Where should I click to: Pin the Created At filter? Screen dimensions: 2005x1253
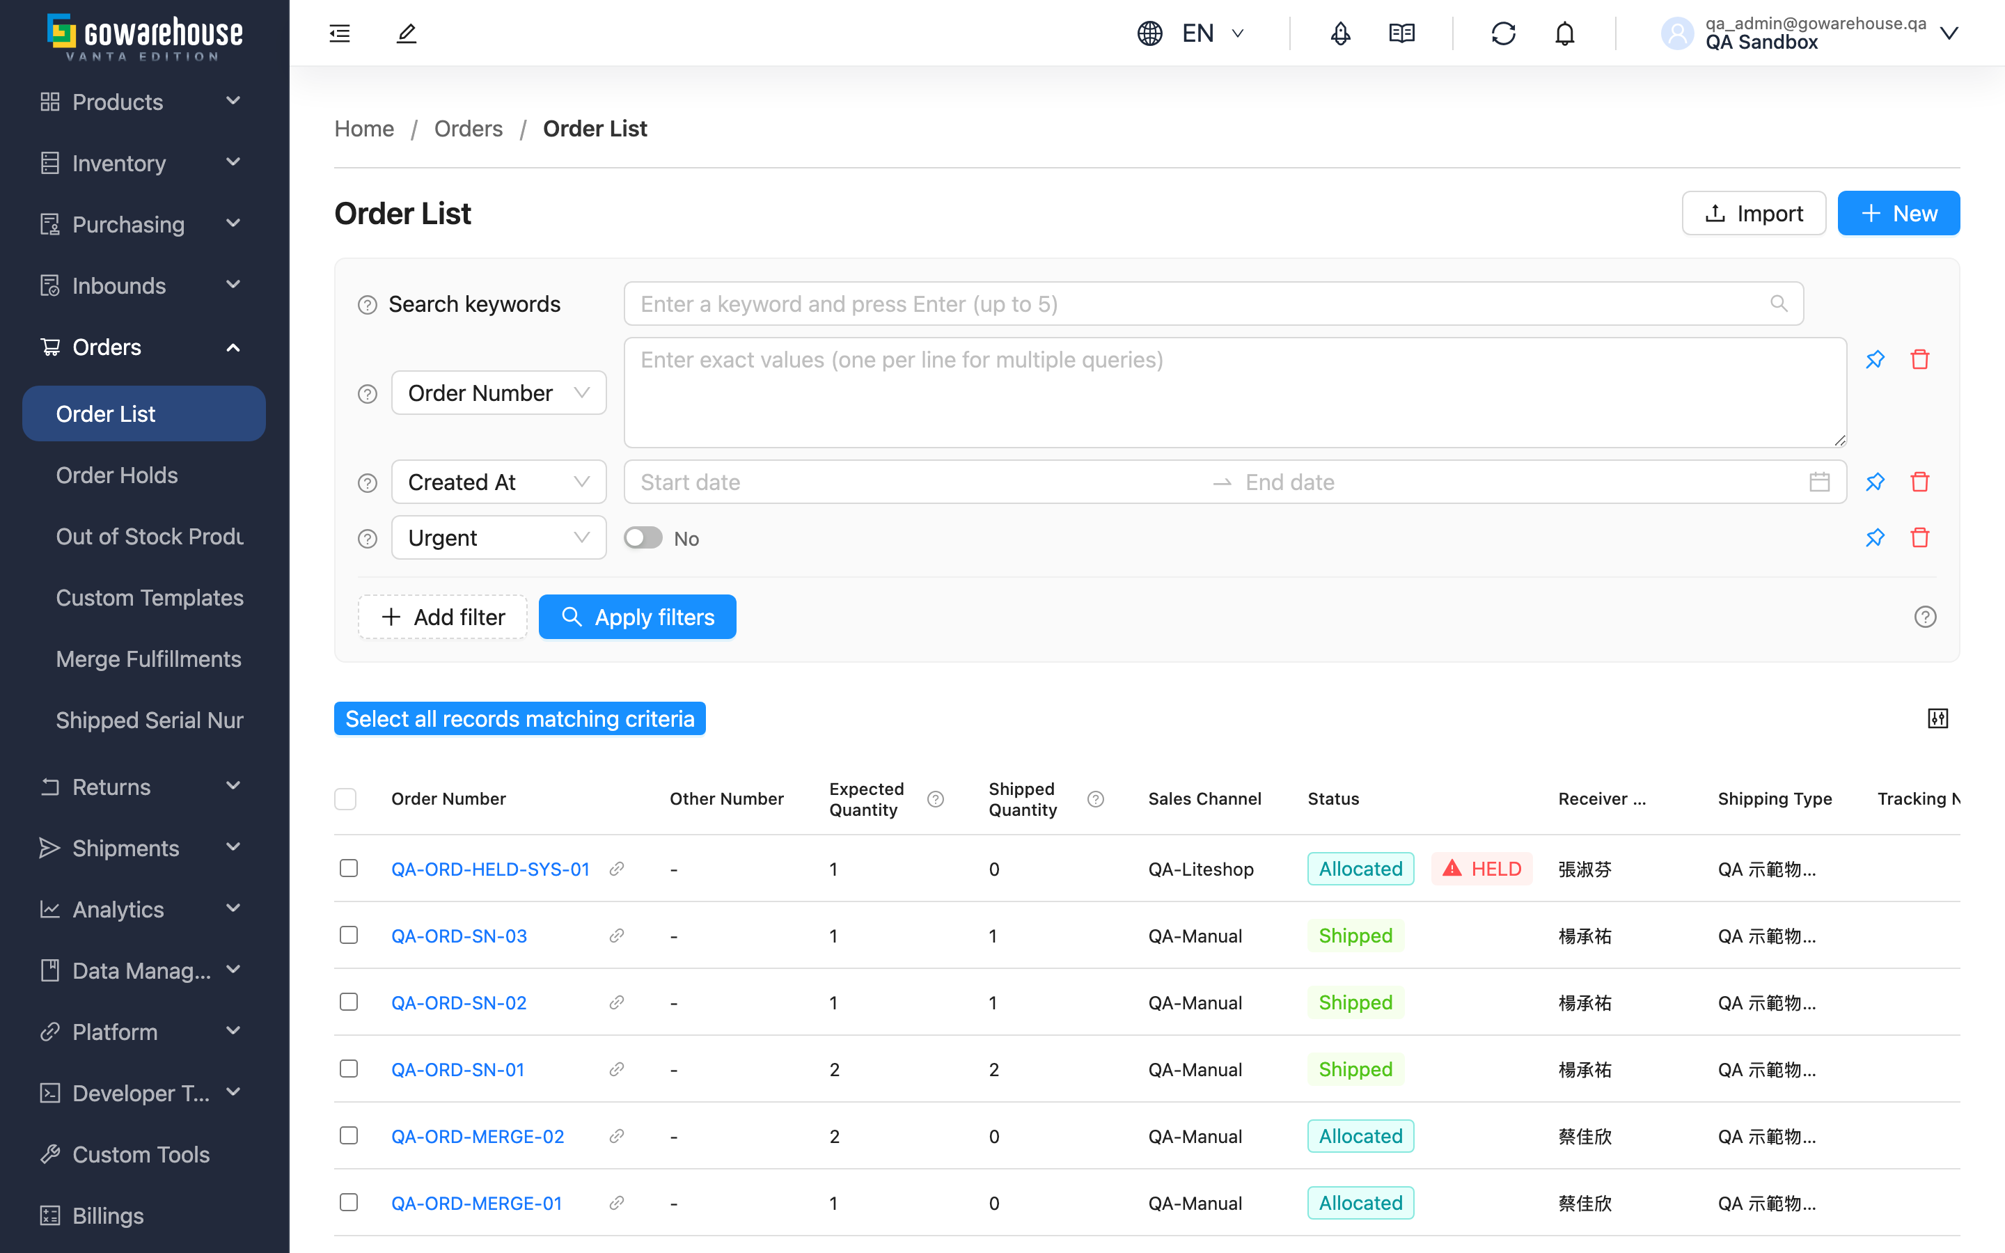click(x=1875, y=482)
